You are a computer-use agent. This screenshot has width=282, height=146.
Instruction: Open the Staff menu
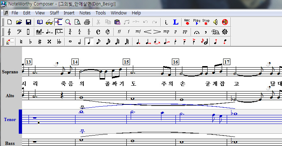tap(54, 13)
